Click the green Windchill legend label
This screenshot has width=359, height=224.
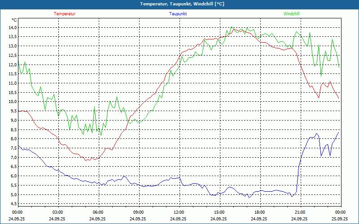[x=292, y=14]
